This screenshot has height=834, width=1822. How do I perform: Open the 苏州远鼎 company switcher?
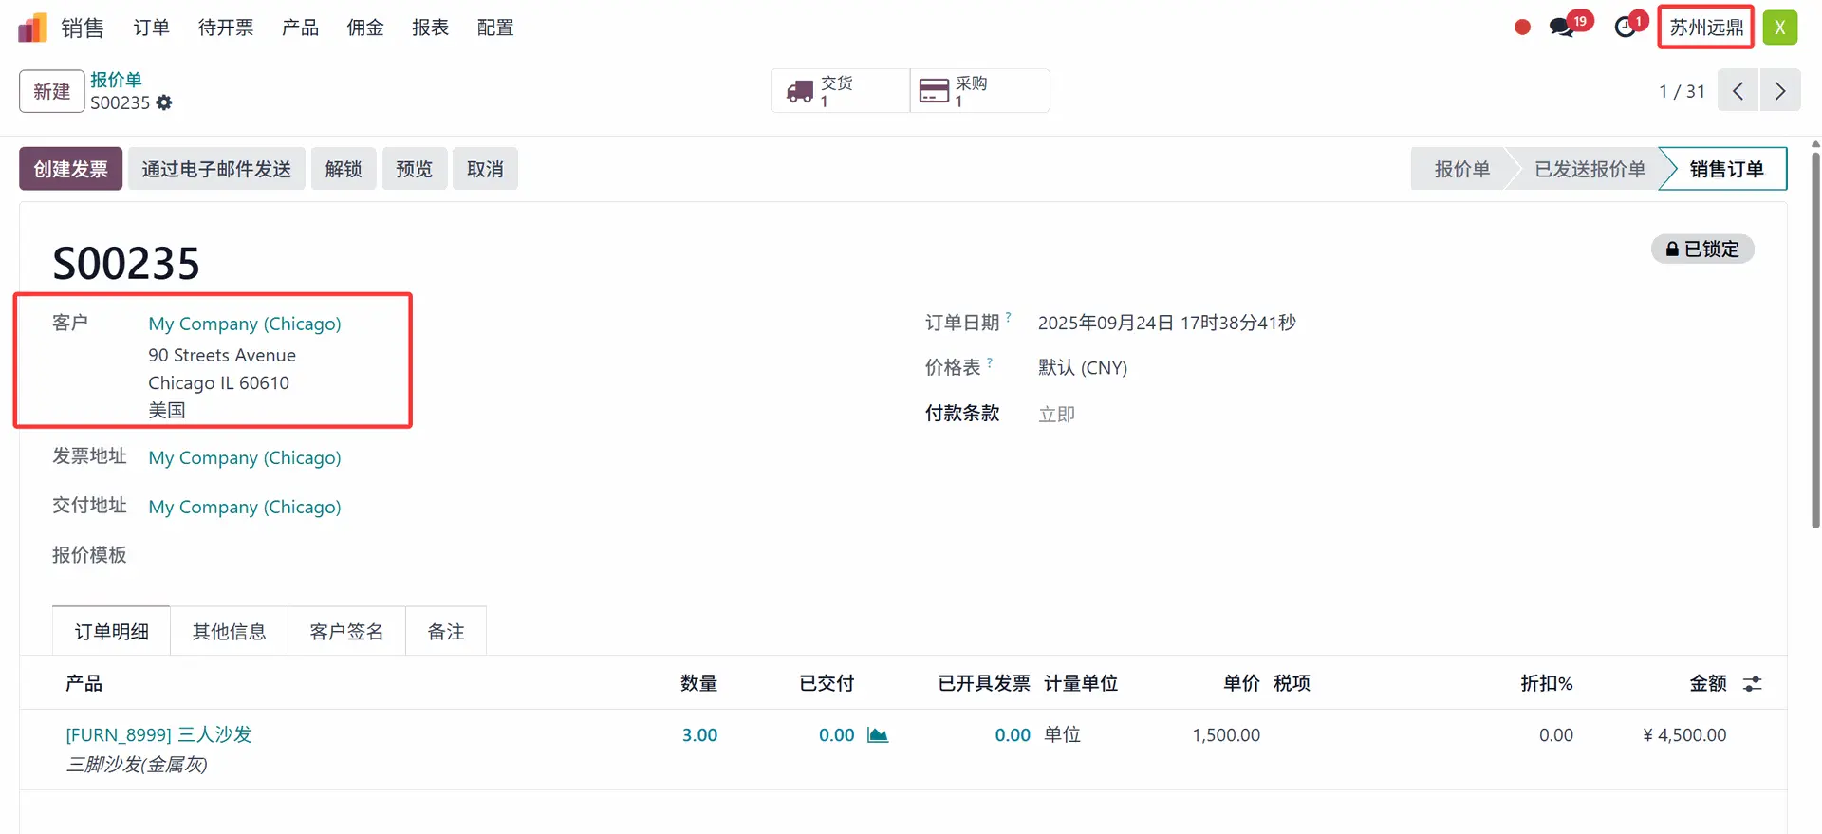click(x=1705, y=28)
